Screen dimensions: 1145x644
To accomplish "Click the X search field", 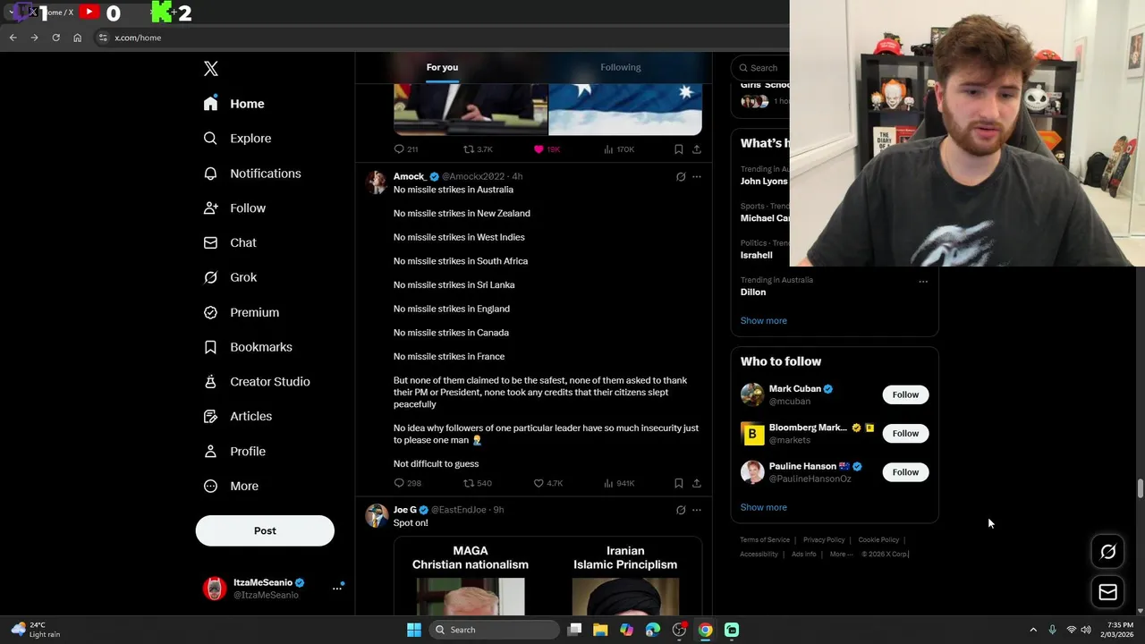I will pyautogui.click(x=760, y=68).
